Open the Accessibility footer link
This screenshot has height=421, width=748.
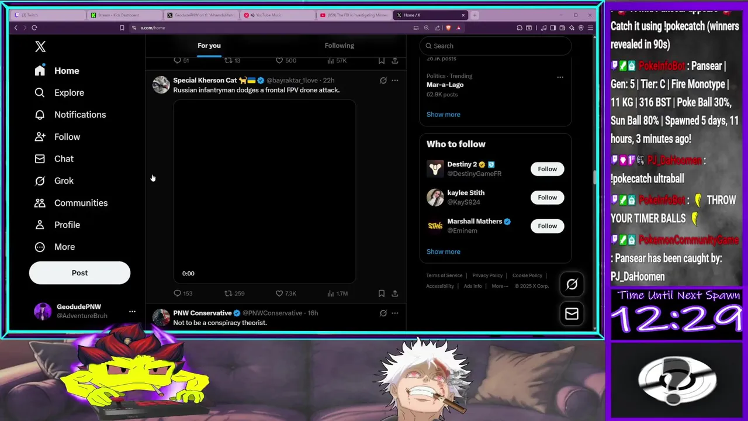(440, 286)
